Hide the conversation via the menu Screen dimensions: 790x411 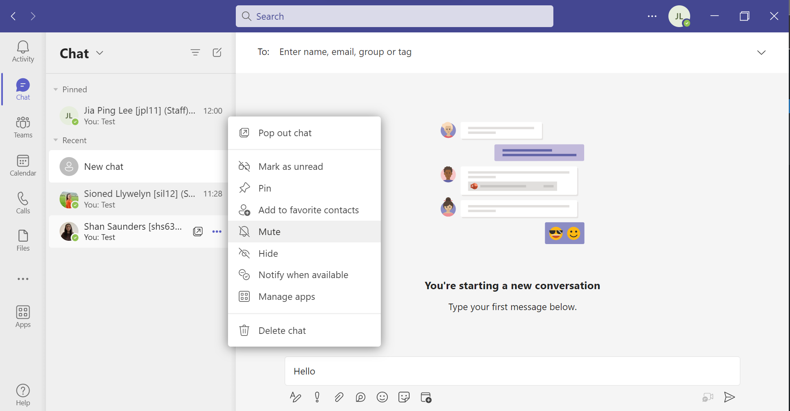coord(267,253)
